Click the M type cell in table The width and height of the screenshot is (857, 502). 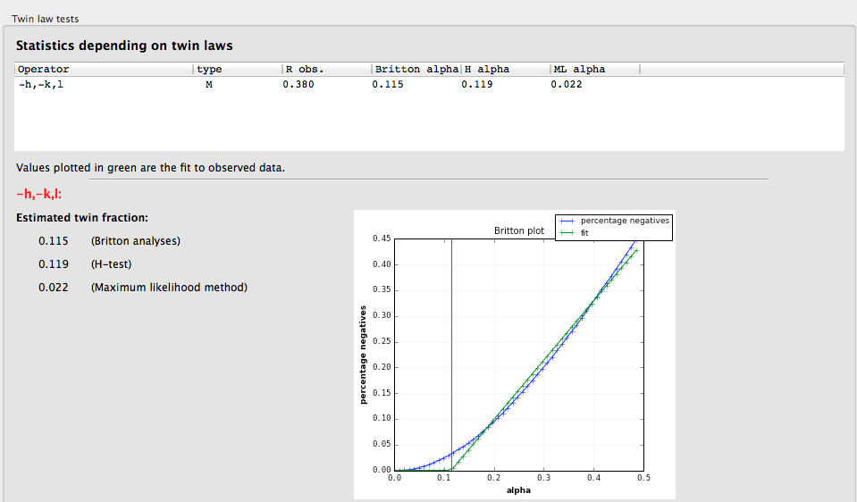[x=208, y=84]
